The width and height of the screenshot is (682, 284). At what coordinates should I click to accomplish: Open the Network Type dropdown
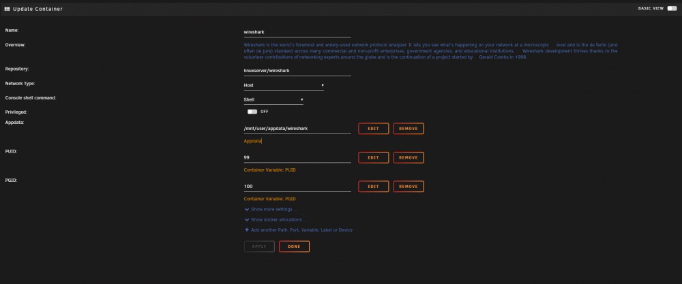(284, 86)
